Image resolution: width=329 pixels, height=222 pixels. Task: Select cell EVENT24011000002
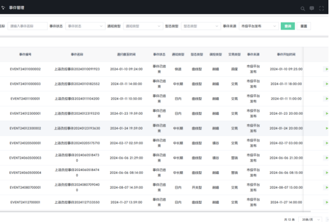point(25,69)
